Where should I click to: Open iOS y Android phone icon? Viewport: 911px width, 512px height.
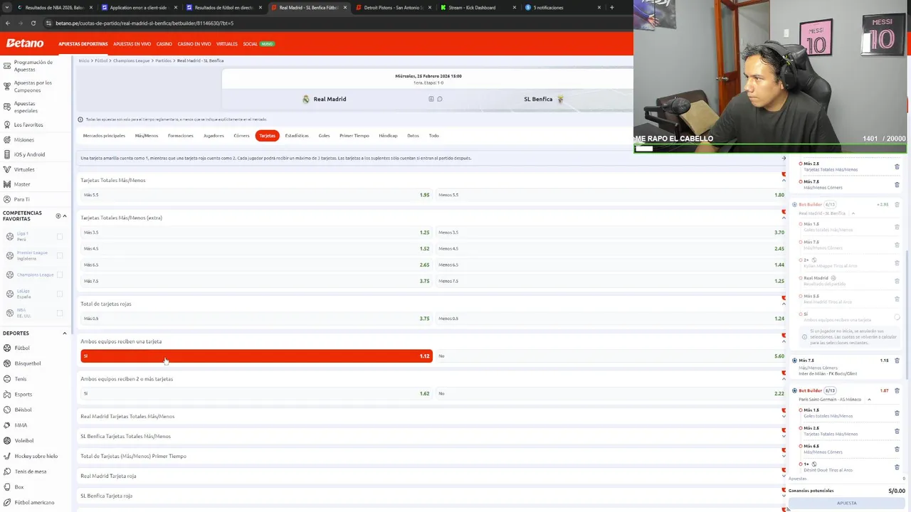point(6,154)
